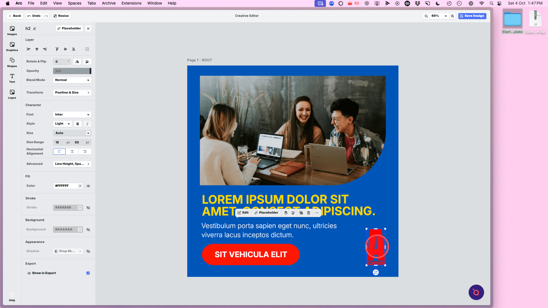Image resolution: width=548 pixels, height=308 pixels.
Task: Open the round chat widget button
Action: 476,292
